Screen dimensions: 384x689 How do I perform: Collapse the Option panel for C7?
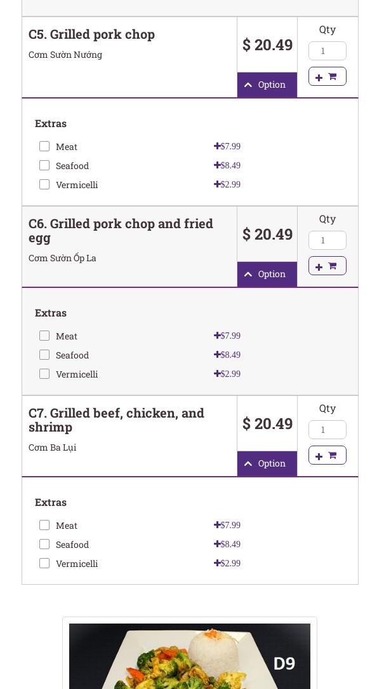[x=267, y=463]
